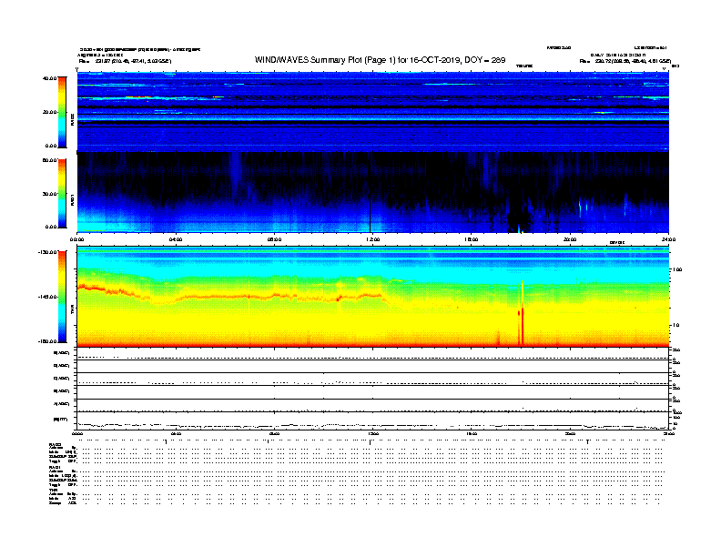Viewport: 721px width, 557px height.
Task: Click the red plasma line in TNR panel
Action: point(232,295)
